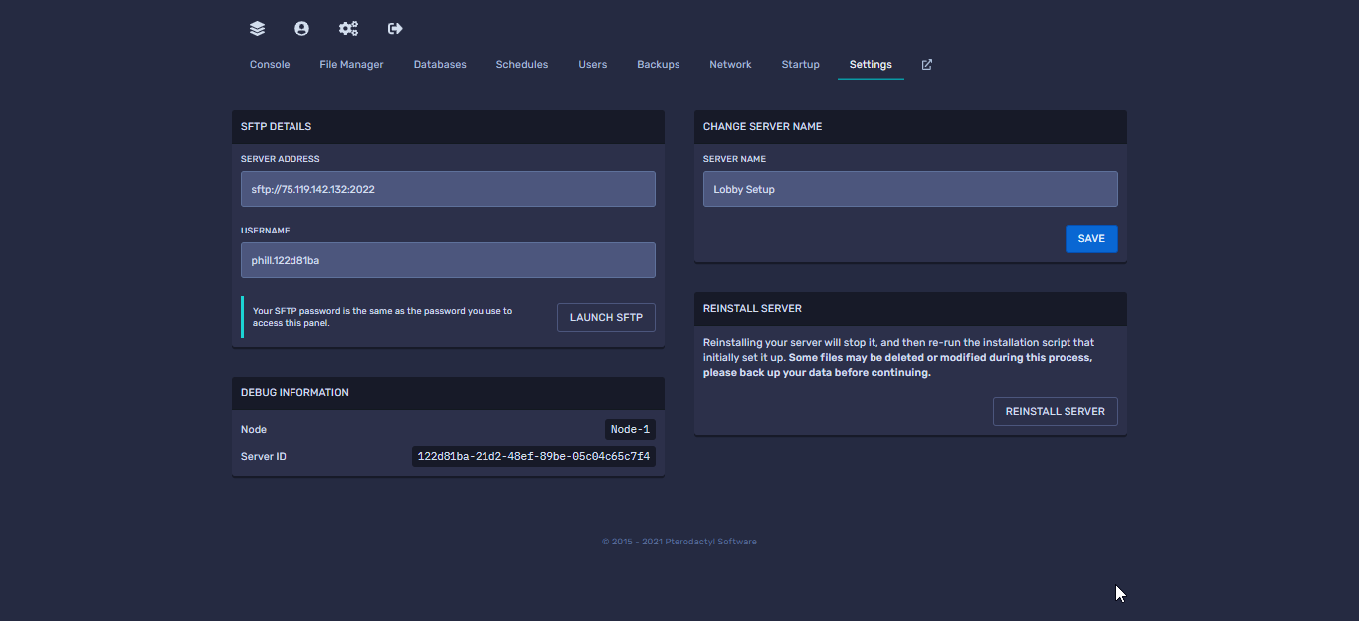Open account settings via user icon
The width and height of the screenshot is (1359, 621).
tap(301, 29)
